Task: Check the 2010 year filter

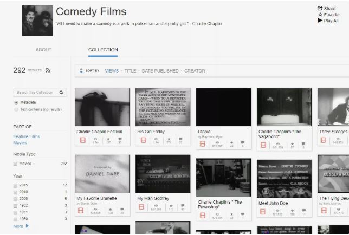Action: 15,192
